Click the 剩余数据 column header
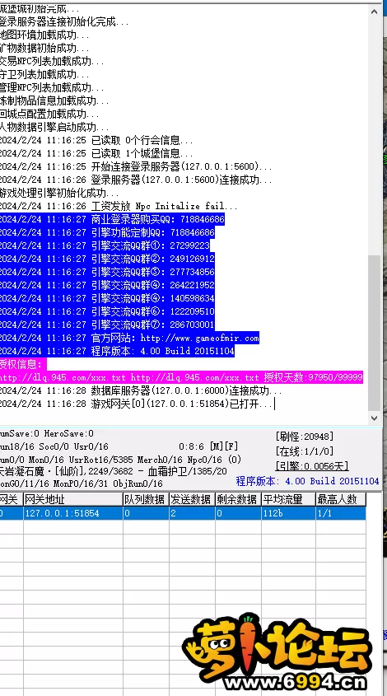Viewport: 387px width, 696px height. coord(238,499)
